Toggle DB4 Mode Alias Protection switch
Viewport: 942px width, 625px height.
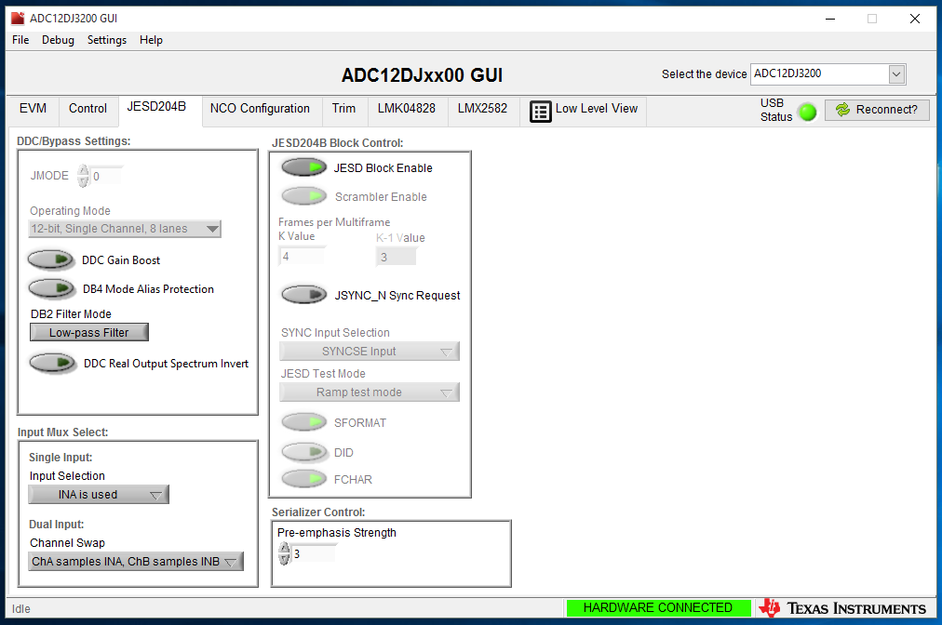[x=52, y=289]
